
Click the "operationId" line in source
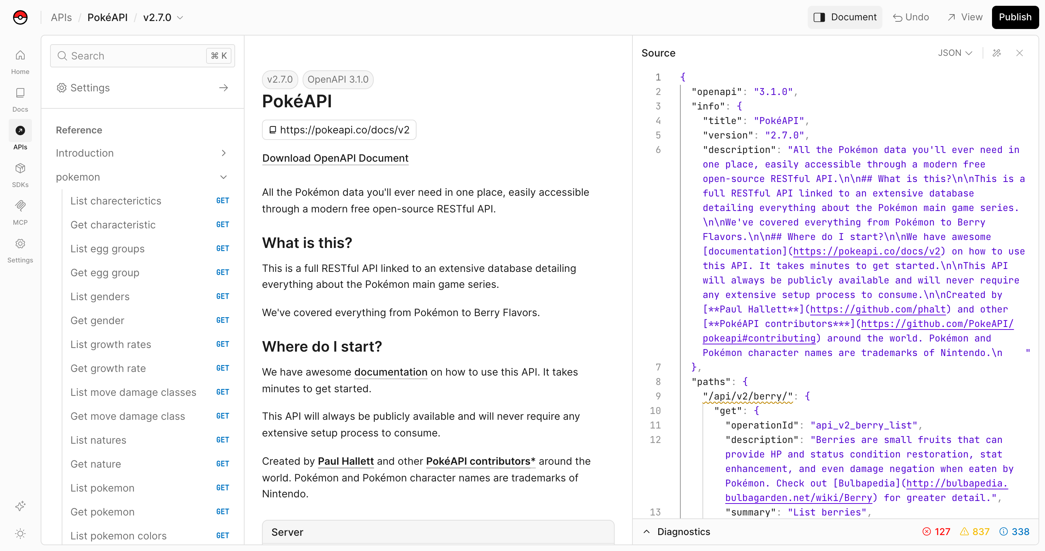[823, 426]
